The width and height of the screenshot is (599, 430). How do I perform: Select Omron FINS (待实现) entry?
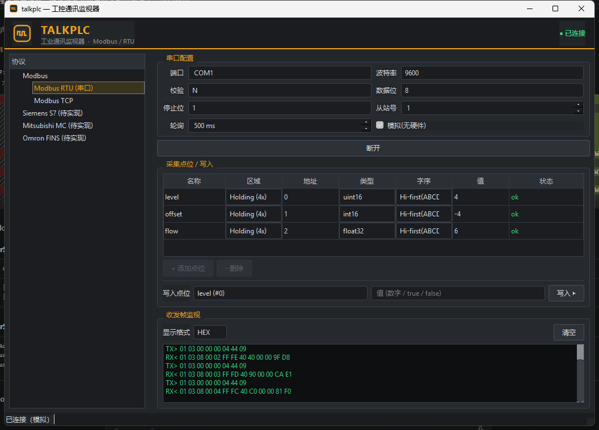click(54, 138)
